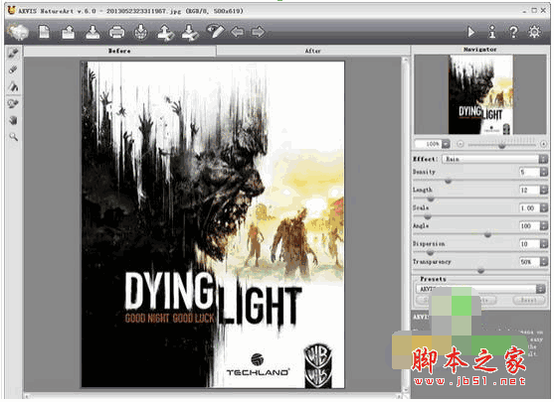Click the Scale spinner arrows
This screenshot has height=402, width=554.
coord(544,208)
